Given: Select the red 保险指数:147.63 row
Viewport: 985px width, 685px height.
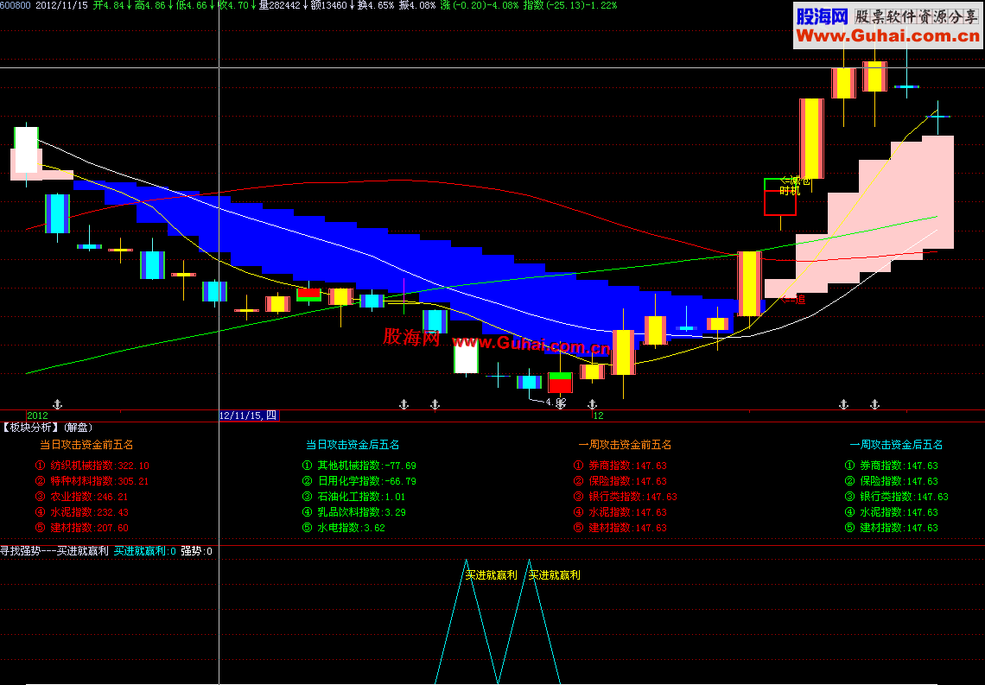Looking at the screenshot, I should point(620,481).
